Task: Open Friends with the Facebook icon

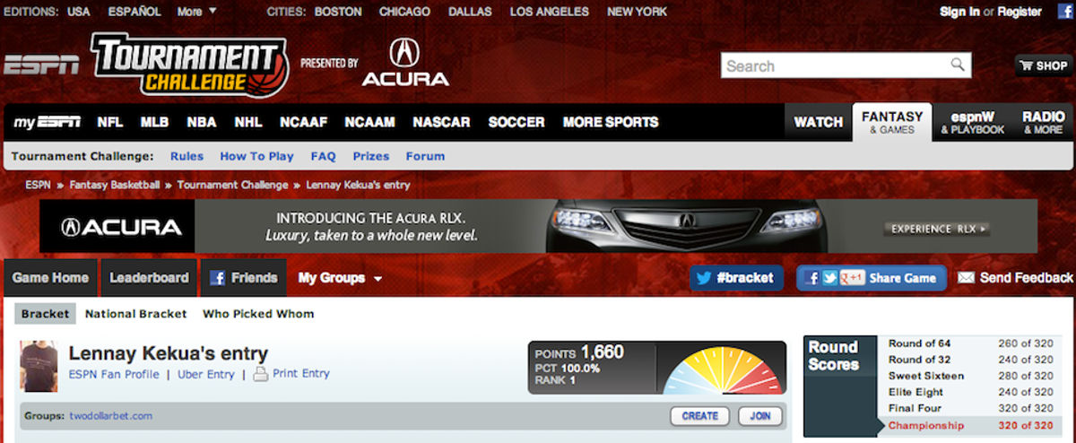Action: coord(243,278)
